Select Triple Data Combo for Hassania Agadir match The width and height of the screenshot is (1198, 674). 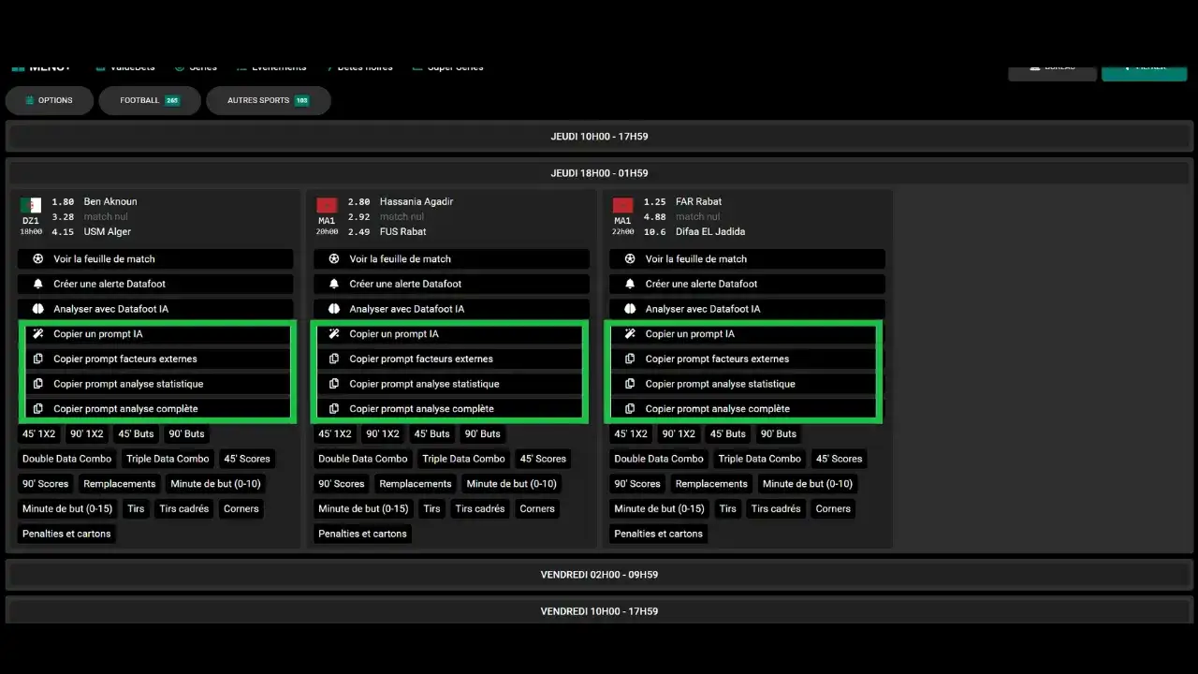click(x=463, y=459)
